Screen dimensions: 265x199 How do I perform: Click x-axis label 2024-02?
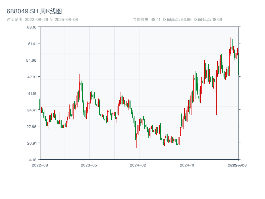coord(138,165)
